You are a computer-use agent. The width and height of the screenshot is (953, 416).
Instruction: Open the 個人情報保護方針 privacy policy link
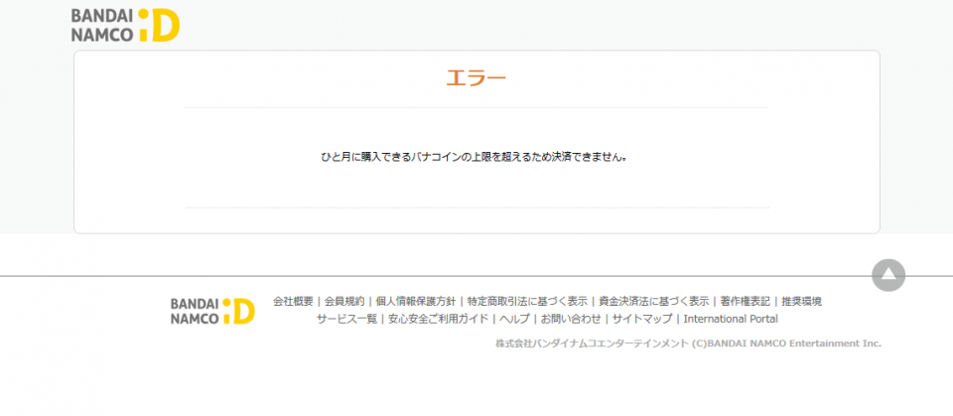(416, 301)
